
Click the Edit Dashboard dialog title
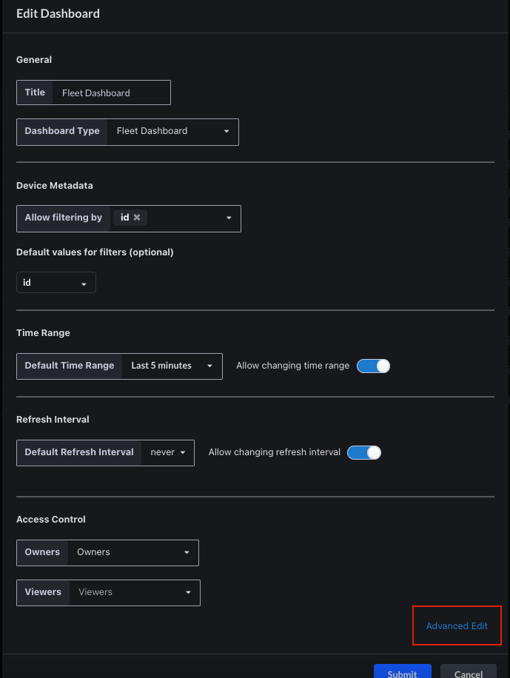[x=58, y=13]
